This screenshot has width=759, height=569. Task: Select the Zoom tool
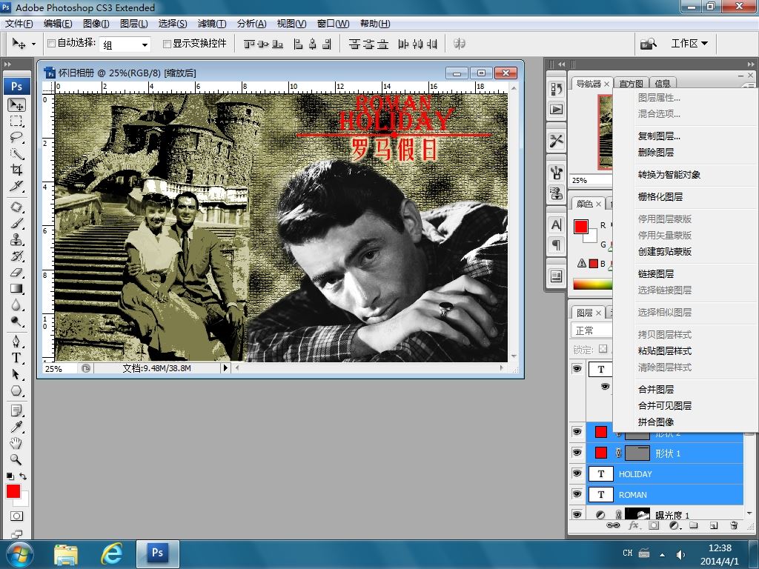[x=16, y=459]
